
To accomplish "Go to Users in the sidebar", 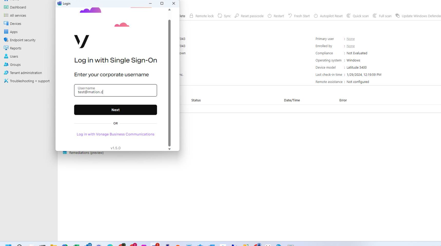I will coord(11,56).
